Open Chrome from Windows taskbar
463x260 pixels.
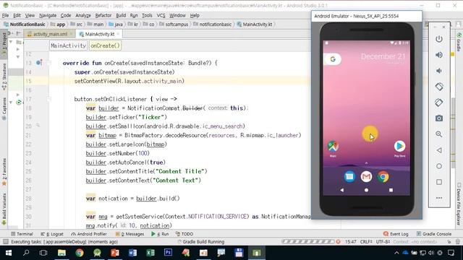click(x=79, y=253)
